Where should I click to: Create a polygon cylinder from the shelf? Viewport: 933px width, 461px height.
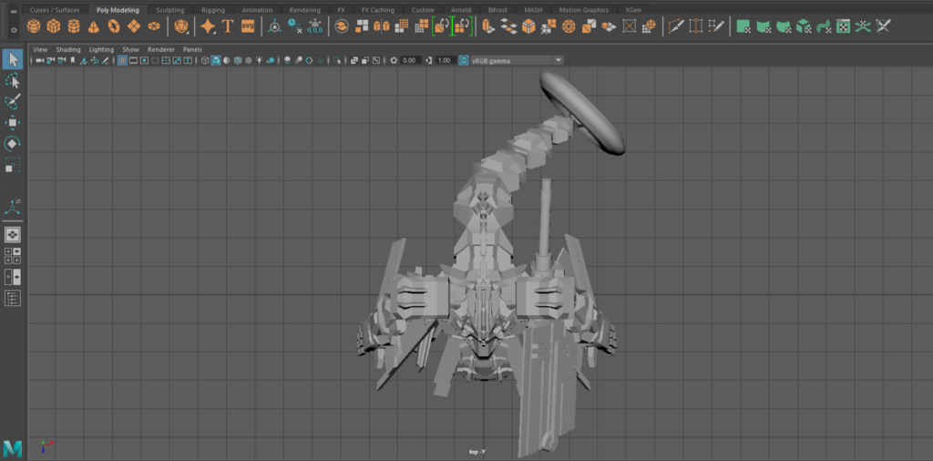point(74,26)
